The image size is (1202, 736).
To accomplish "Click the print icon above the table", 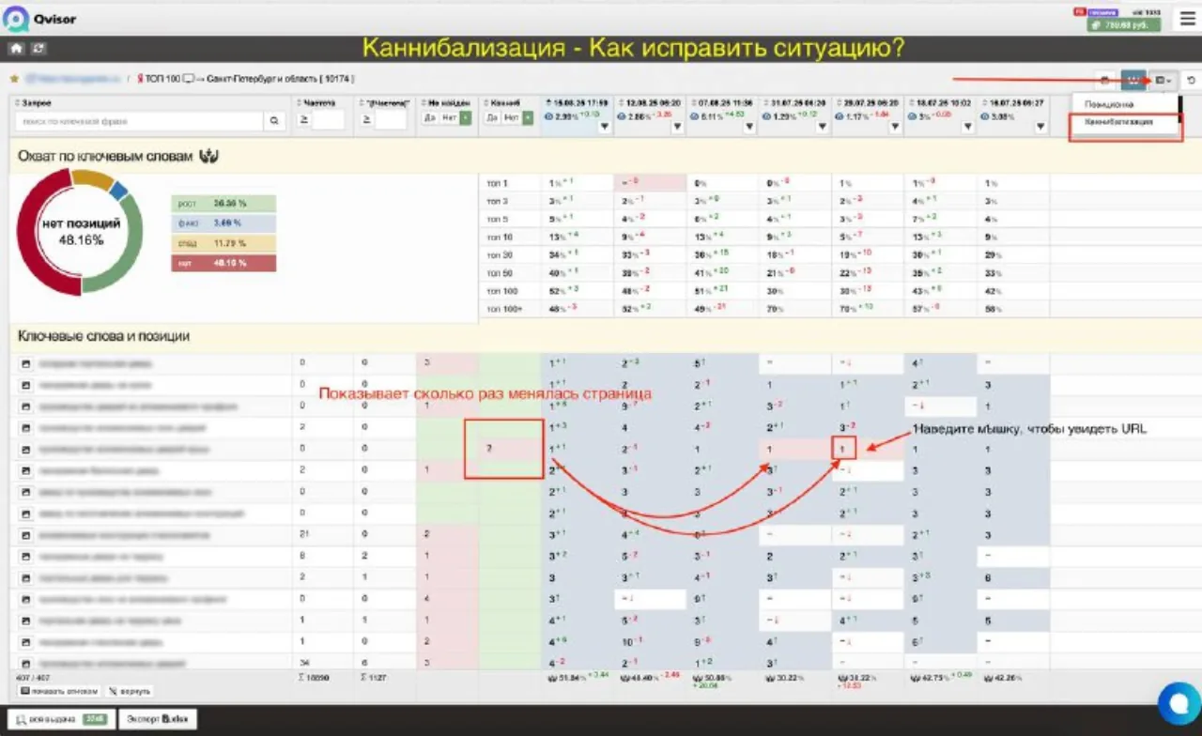I will coord(1105,81).
